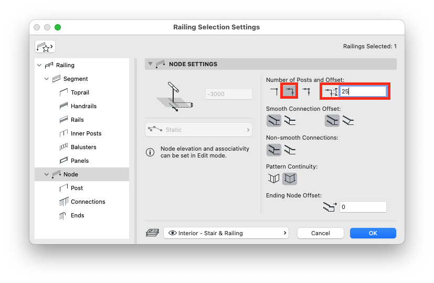Collapse the Segment tree branch
The image size is (434, 283).
[x=47, y=79]
